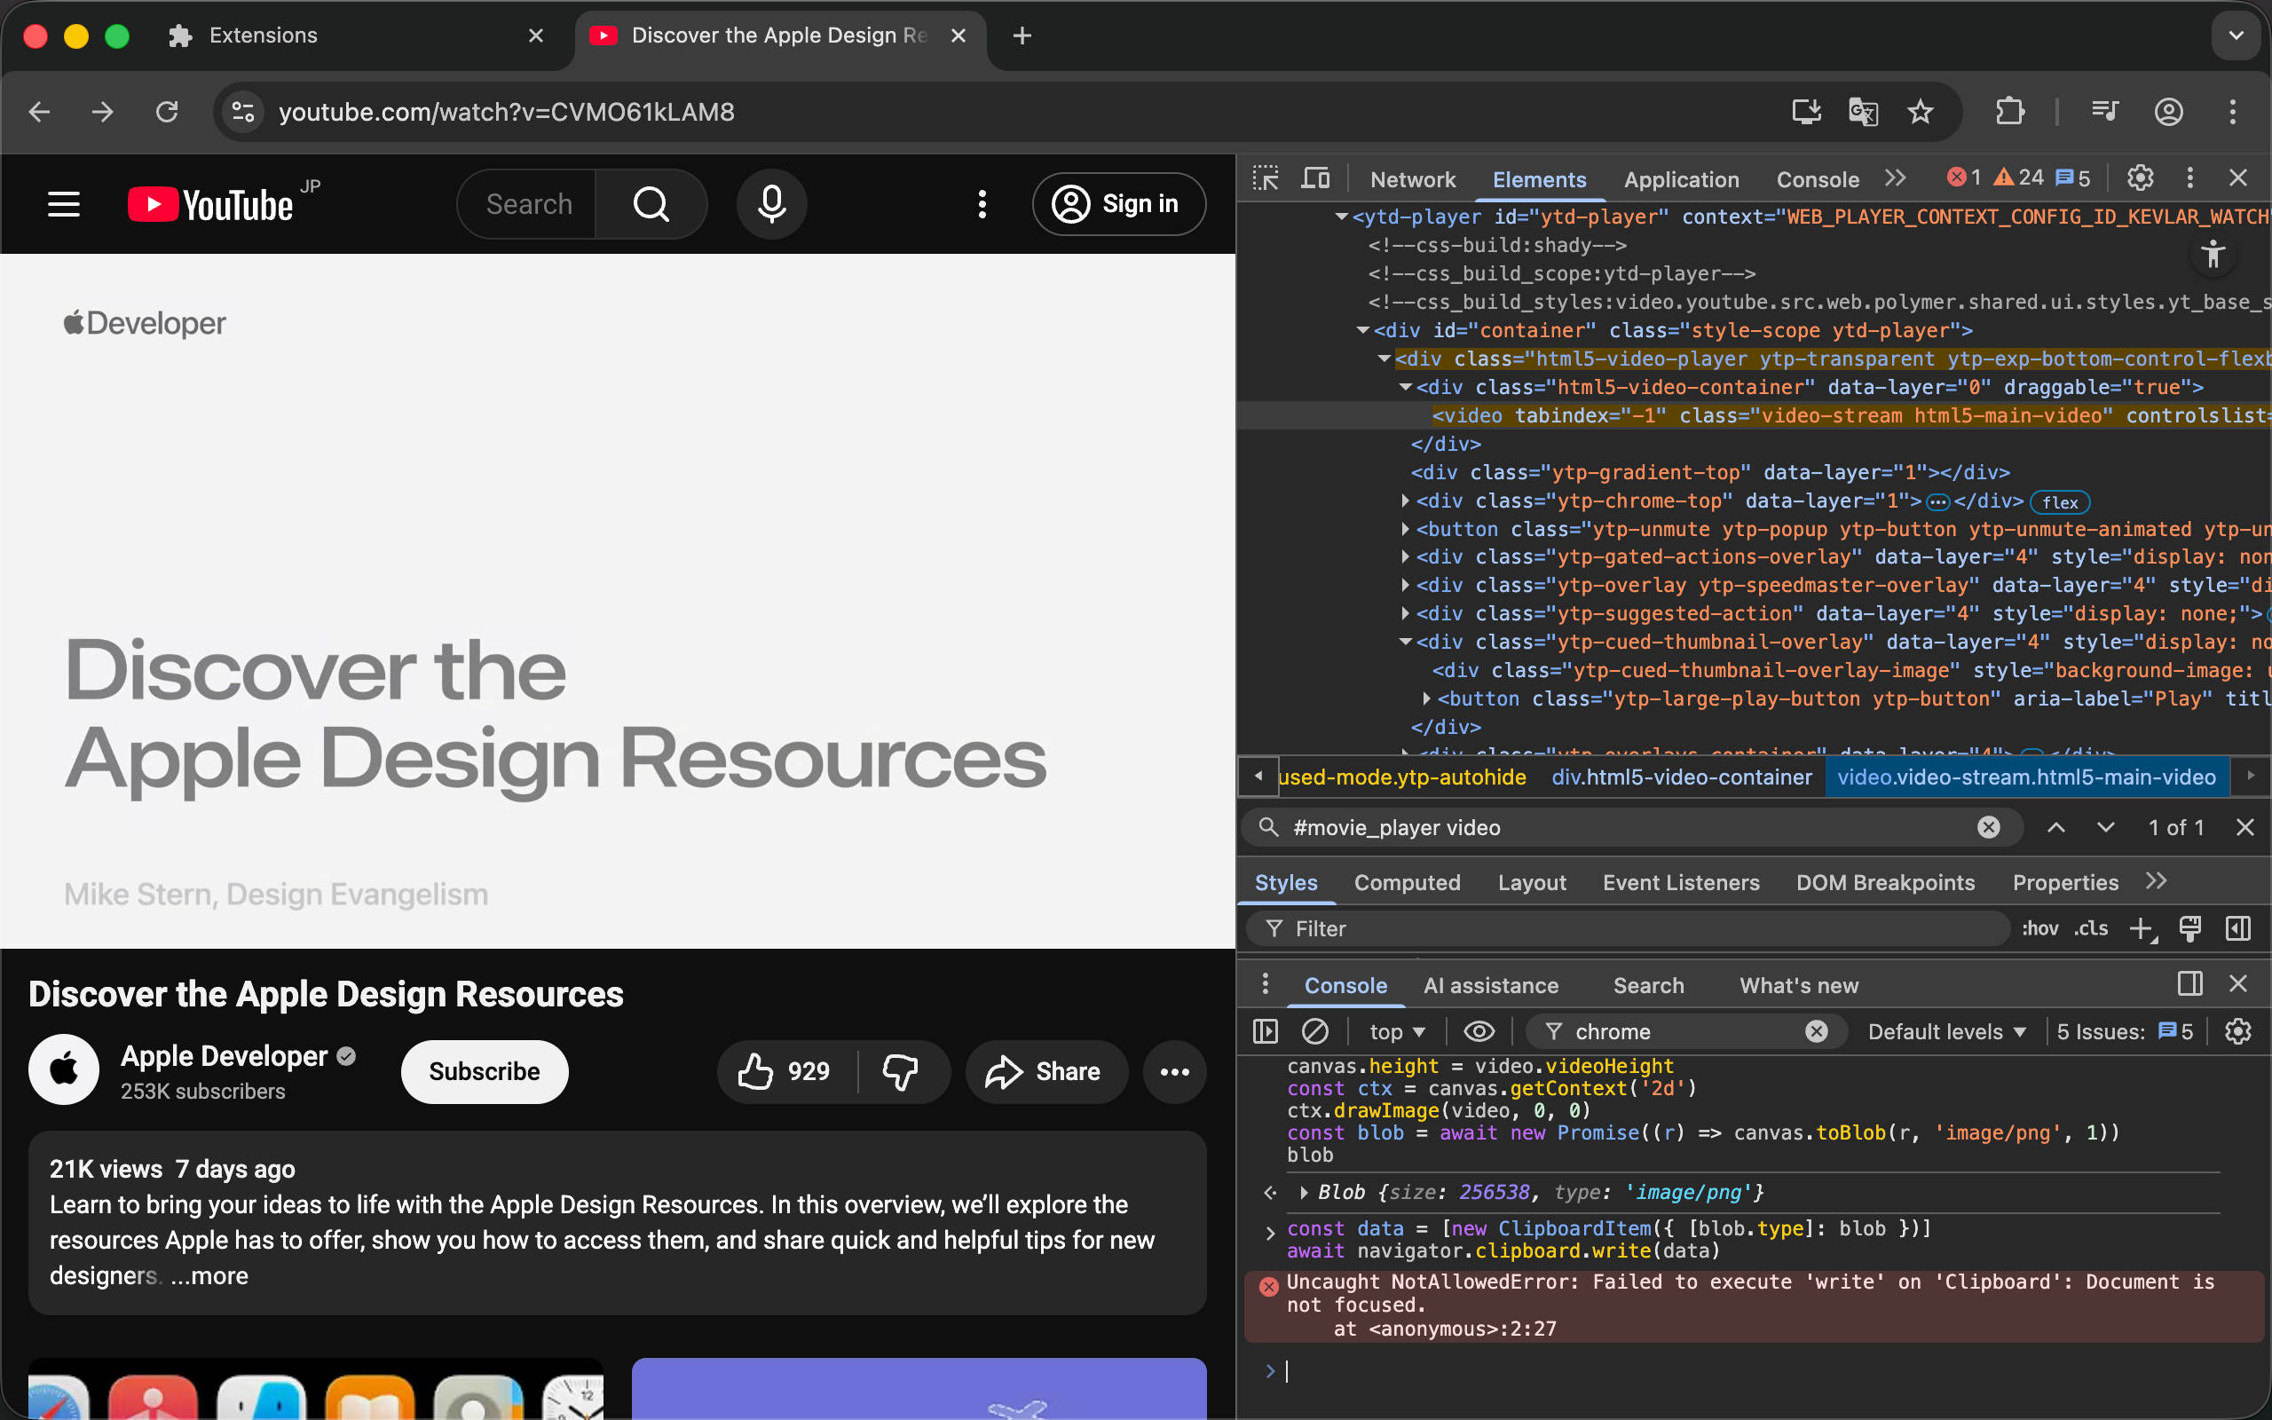Open the Default levels dropdown
The height and width of the screenshot is (1420, 2272).
point(1945,1031)
